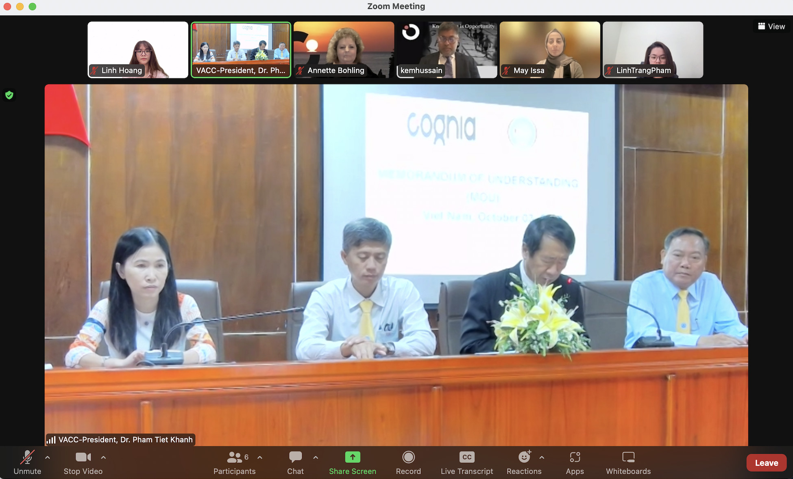Click the red Leave button

click(x=766, y=463)
